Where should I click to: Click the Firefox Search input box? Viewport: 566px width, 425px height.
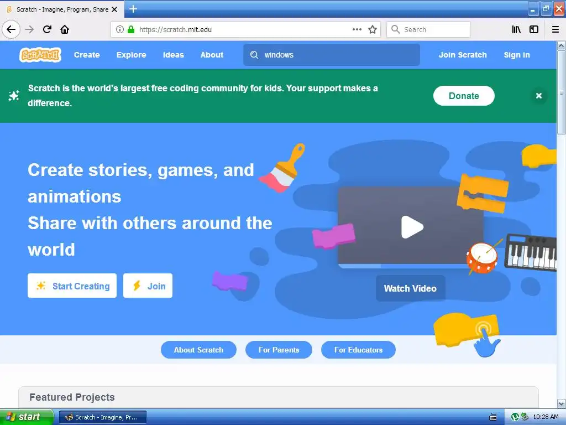428,29
